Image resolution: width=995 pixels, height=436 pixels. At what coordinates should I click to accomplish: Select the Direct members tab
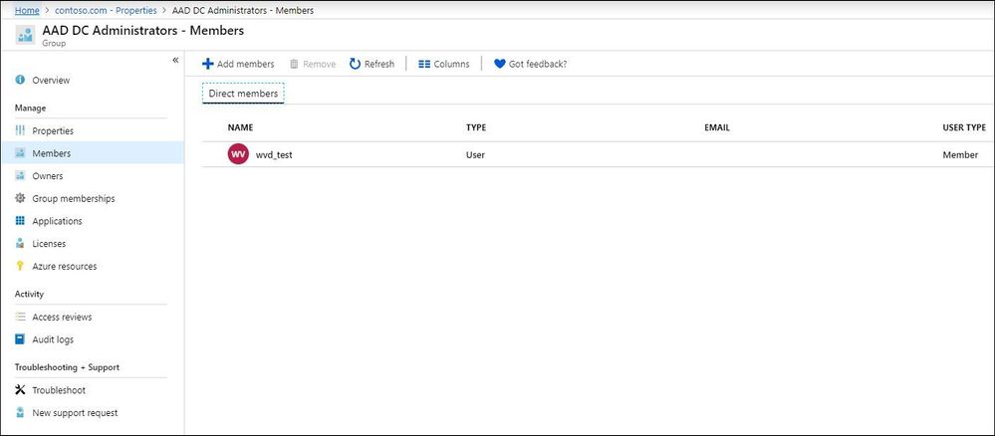(x=243, y=94)
